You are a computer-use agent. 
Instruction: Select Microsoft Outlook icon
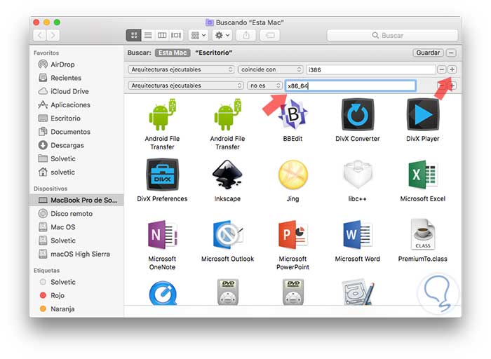click(227, 235)
